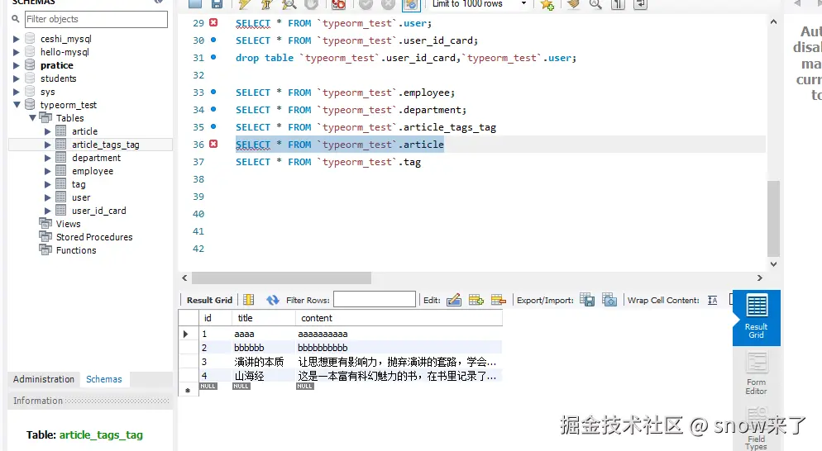Delete the selected rows with the minus icon
This screenshot has height=451, width=822.
pyautogui.click(x=499, y=300)
